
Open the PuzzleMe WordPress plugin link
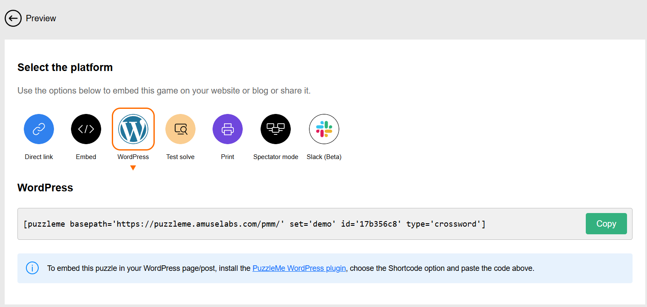click(x=299, y=268)
